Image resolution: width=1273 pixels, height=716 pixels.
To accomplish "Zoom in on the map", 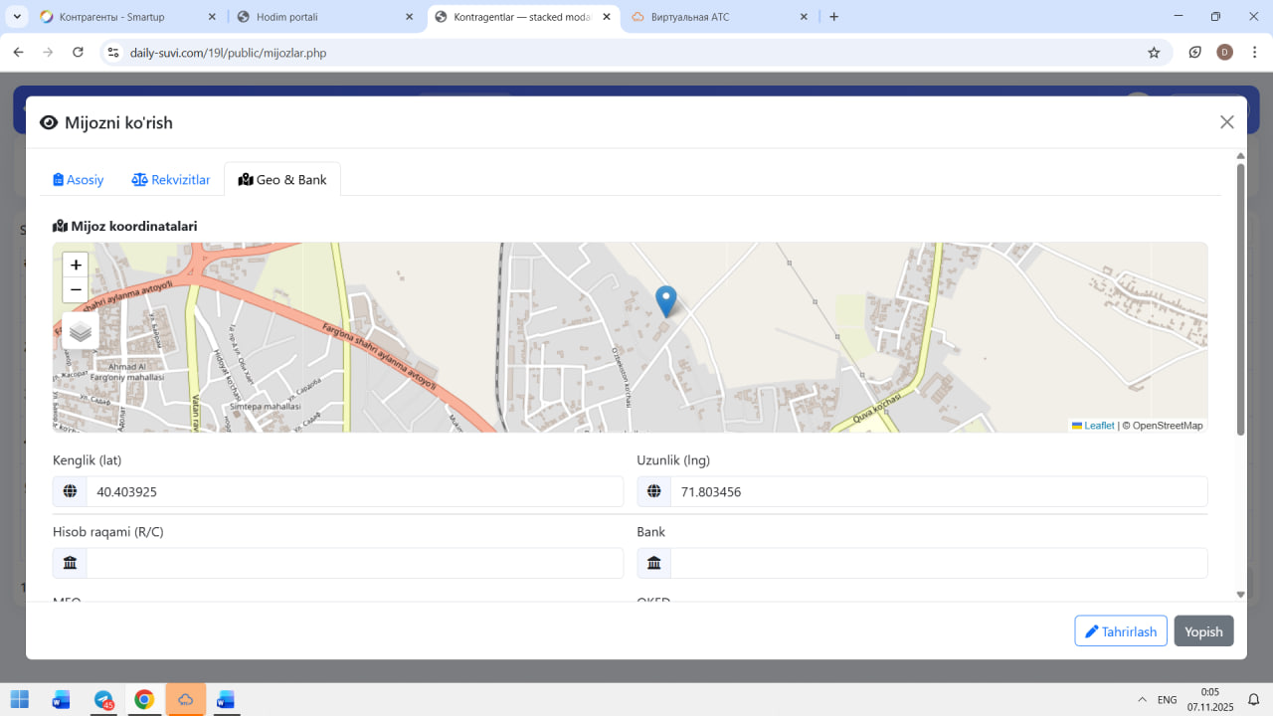I will (x=76, y=266).
